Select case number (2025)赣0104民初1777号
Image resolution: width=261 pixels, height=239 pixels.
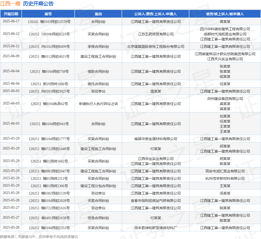tap(48, 139)
